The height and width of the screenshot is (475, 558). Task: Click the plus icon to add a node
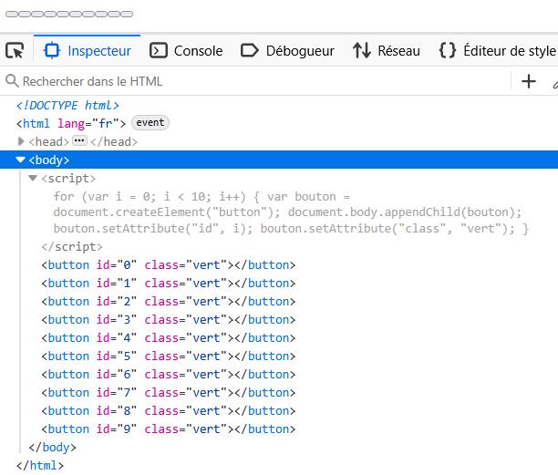pos(529,81)
